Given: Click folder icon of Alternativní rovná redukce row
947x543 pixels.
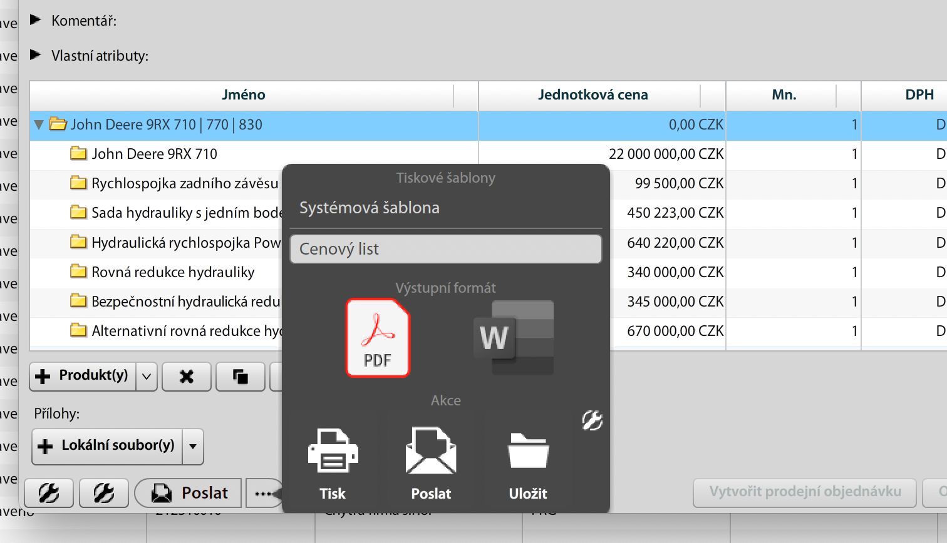Looking at the screenshot, I should click(78, 330).
